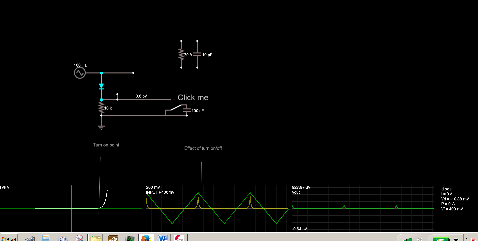This screenshot has height=241, width=478.
Task: Click the INPUT triangle waveform scope
Action: click(x=217, y=208)
